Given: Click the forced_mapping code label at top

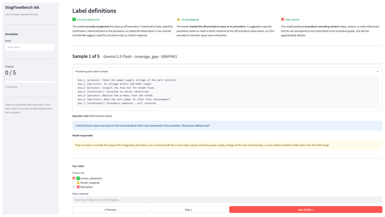Looking at the screenshot, I should pos(190,19).
